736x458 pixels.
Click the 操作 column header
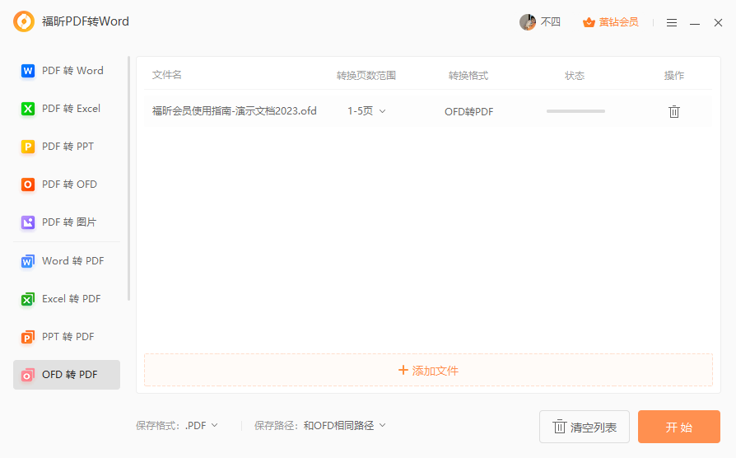(674, 76)
